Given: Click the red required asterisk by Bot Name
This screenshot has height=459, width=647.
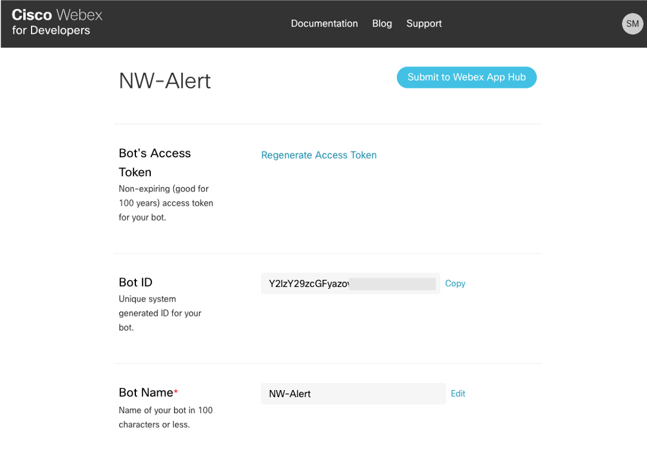Looking at the screenshot, I should pos(176,392).
